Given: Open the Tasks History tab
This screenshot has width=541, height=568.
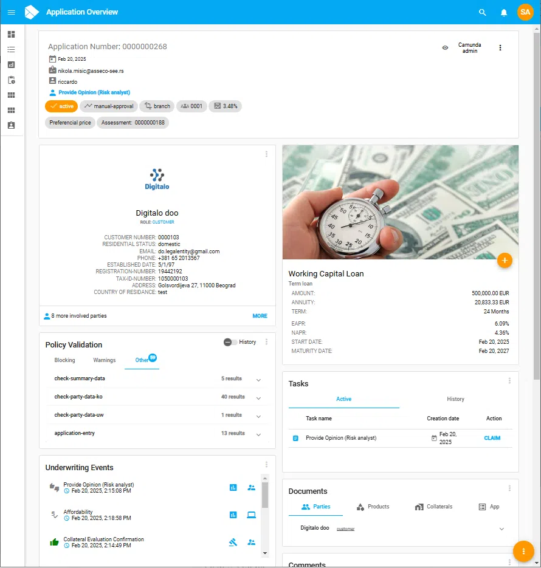Looking at the screenshot, I should [x=455, y=399].
